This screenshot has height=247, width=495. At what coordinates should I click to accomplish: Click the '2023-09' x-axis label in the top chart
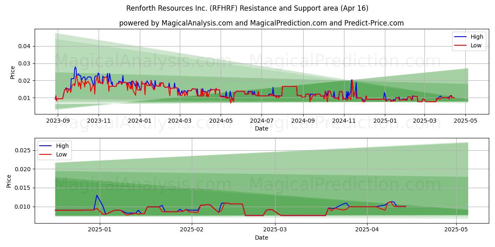click(57, 121)
